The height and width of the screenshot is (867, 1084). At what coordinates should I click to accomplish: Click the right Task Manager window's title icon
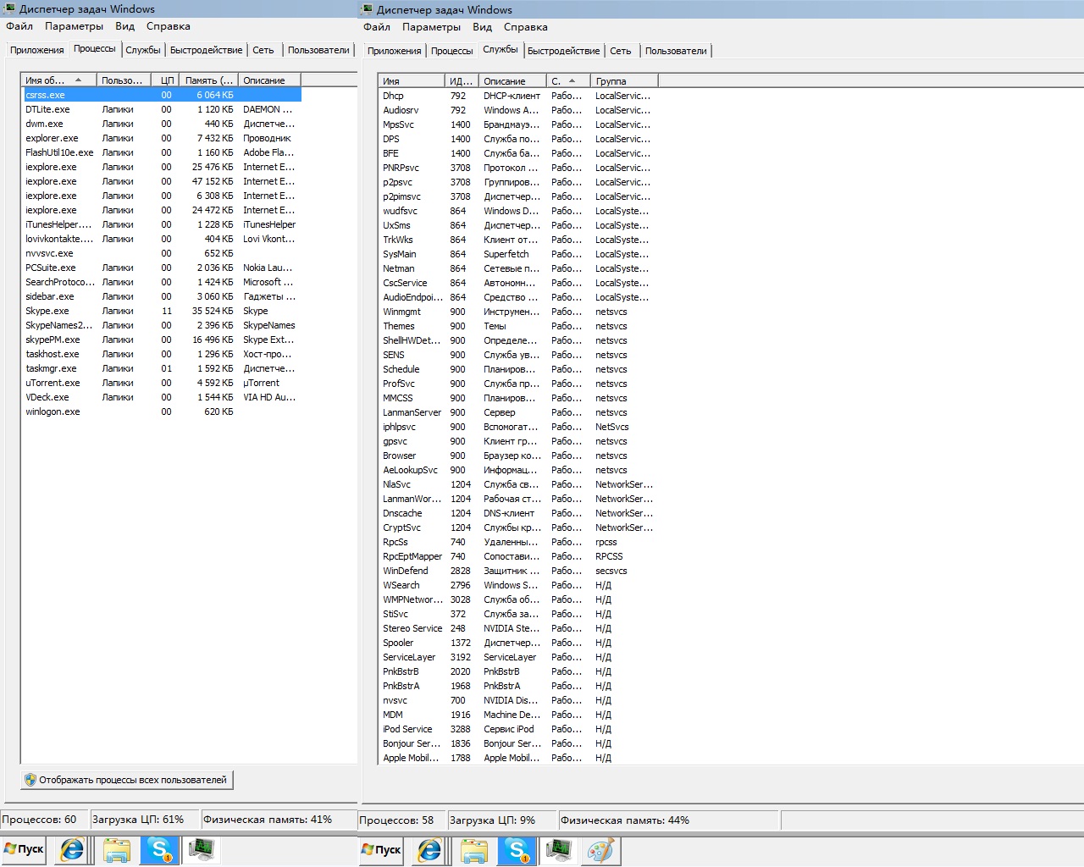[x=367, y=9]
